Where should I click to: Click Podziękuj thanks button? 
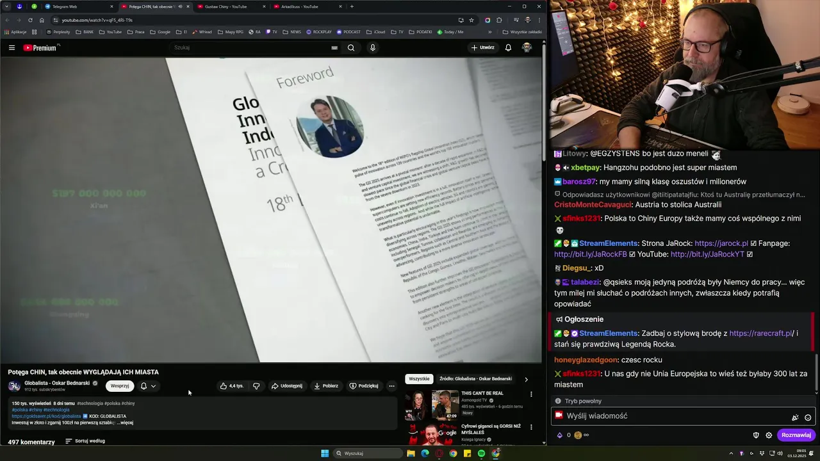(364, 386)
